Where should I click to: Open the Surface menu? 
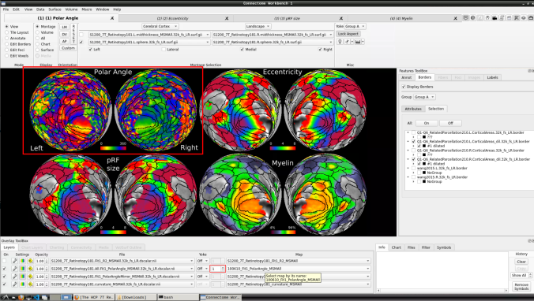coord(55,9)
